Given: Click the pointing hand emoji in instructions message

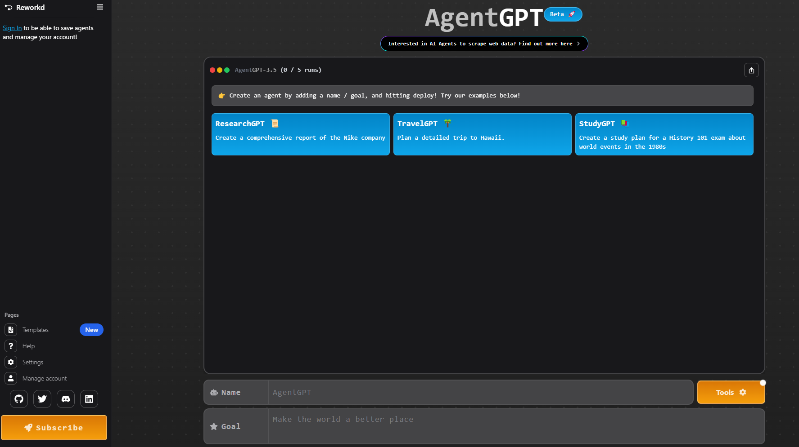Looking at the screenshot, I should click(x=221, y=96).
